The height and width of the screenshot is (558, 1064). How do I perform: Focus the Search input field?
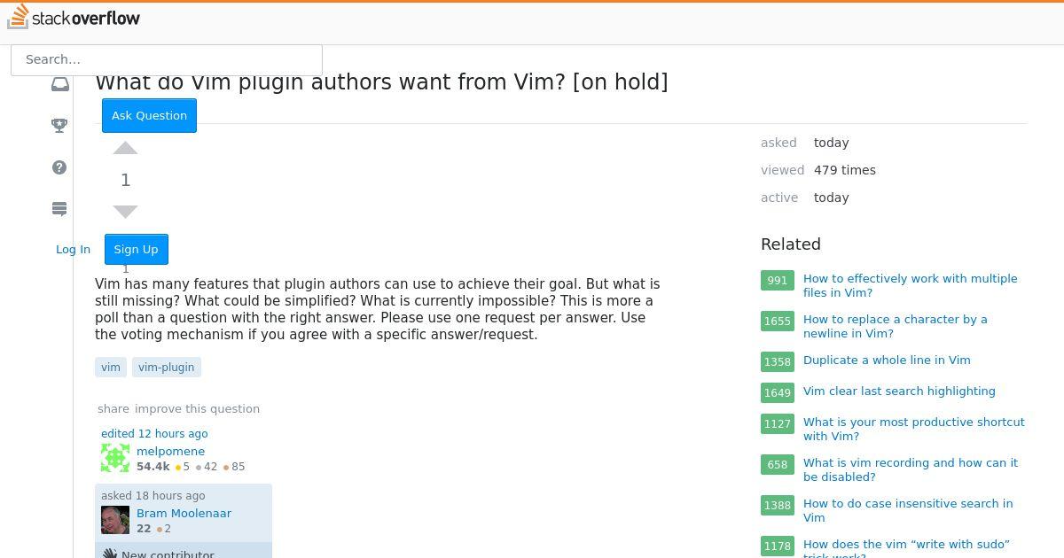(167, 59)
